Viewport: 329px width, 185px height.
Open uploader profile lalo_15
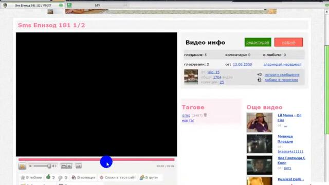[x=213, y=72]
